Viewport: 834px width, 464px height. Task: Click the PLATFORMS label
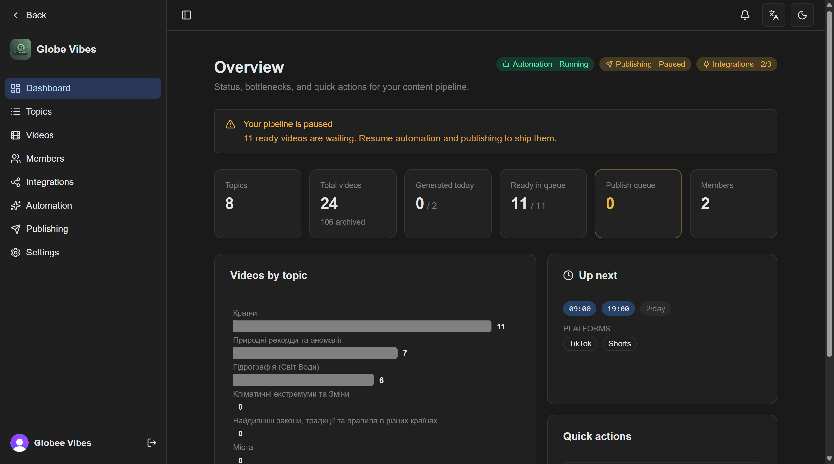tap(587, 329)
